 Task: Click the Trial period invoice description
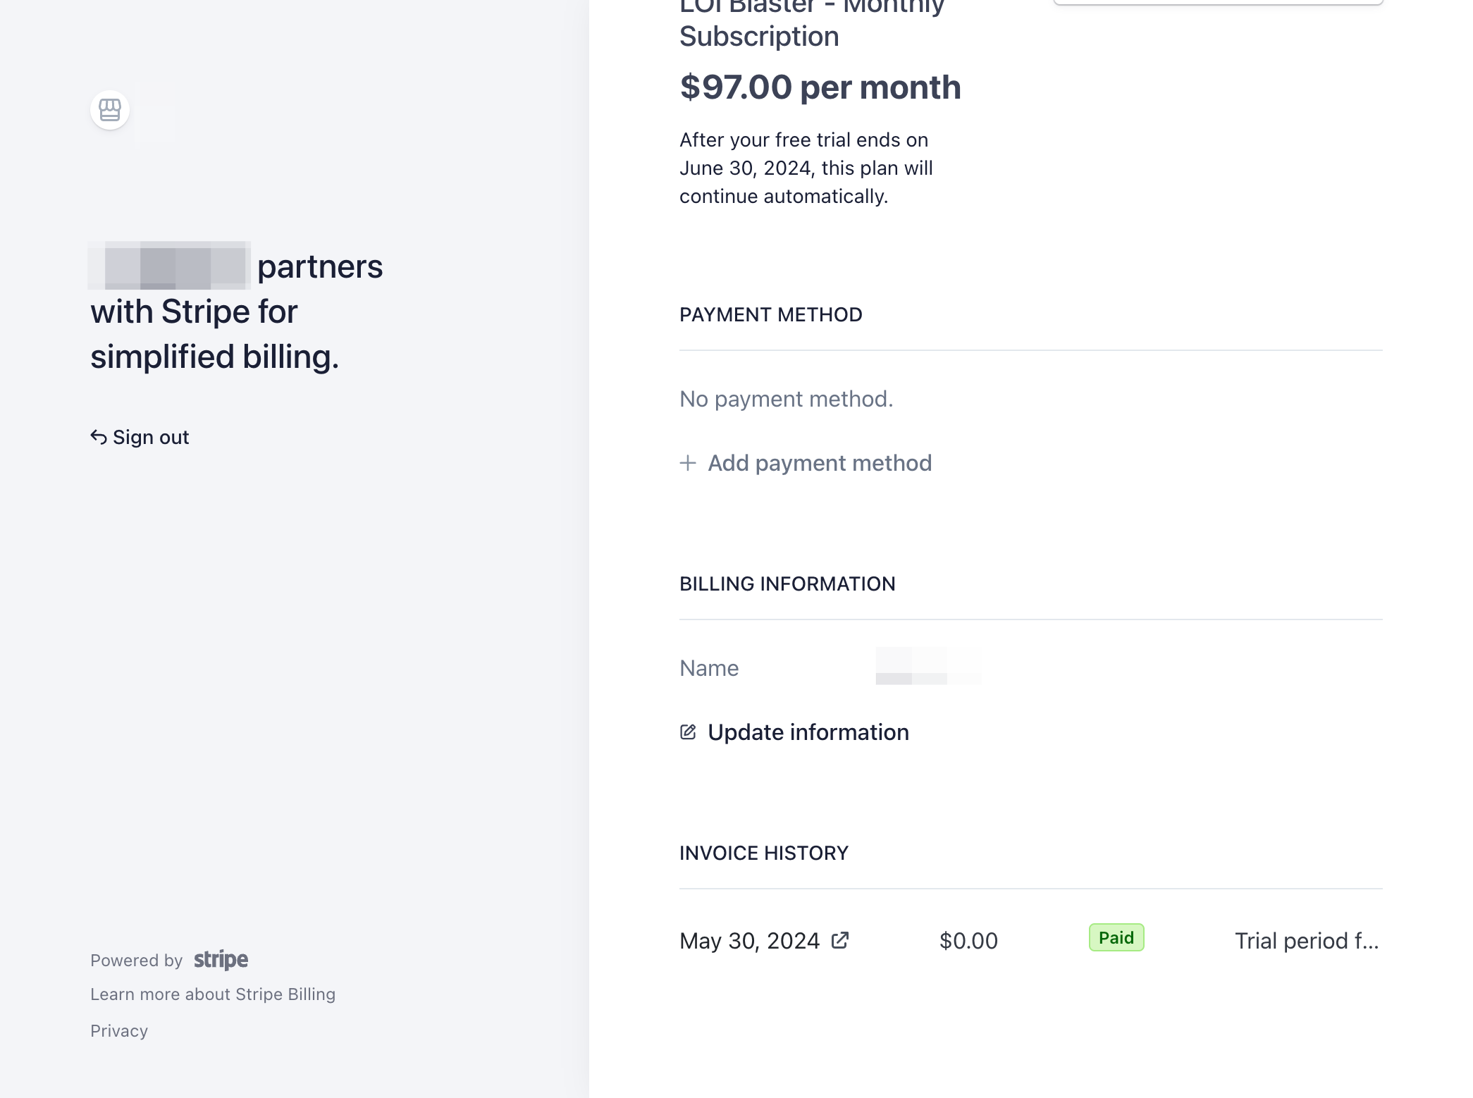1307,941
